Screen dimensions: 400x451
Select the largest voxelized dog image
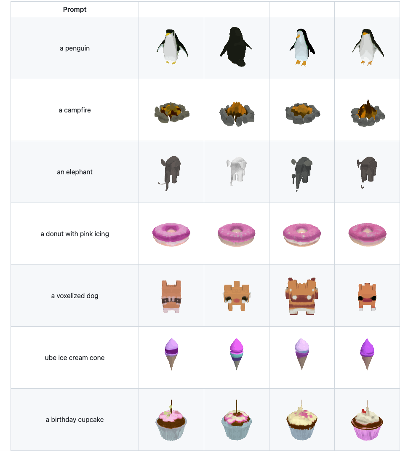tap(301, 296)
